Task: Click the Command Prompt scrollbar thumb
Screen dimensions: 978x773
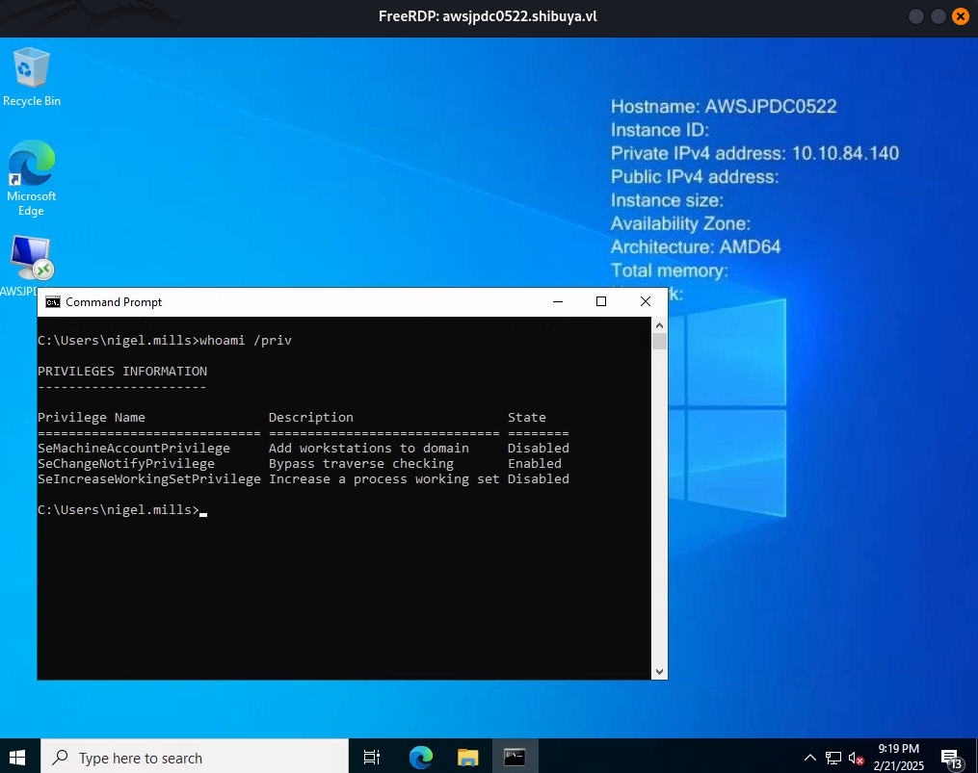Action: pos(659,341)
